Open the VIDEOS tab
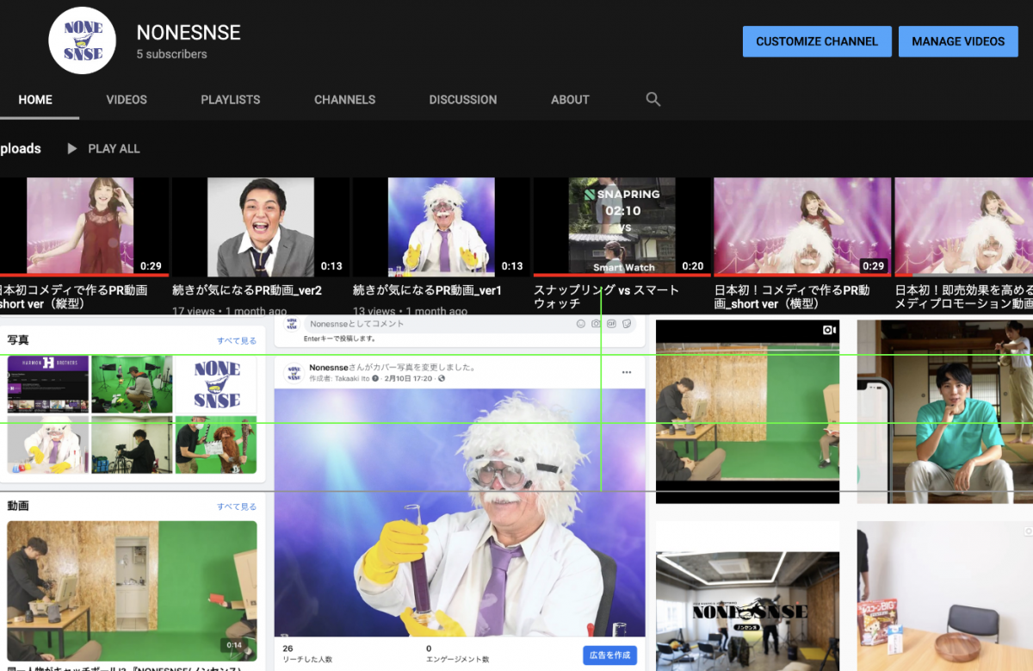The image size is (1033, 671). point(127,100)
